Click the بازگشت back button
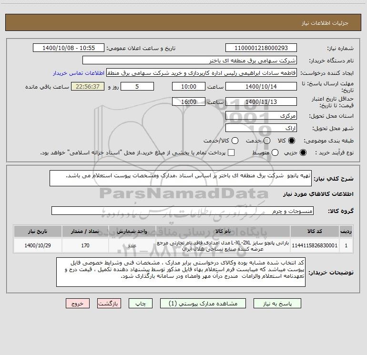367x355 pixels. tap(109, 304)
